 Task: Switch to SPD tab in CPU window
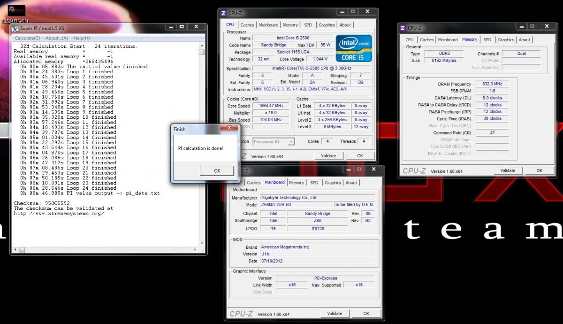point(308,25)
